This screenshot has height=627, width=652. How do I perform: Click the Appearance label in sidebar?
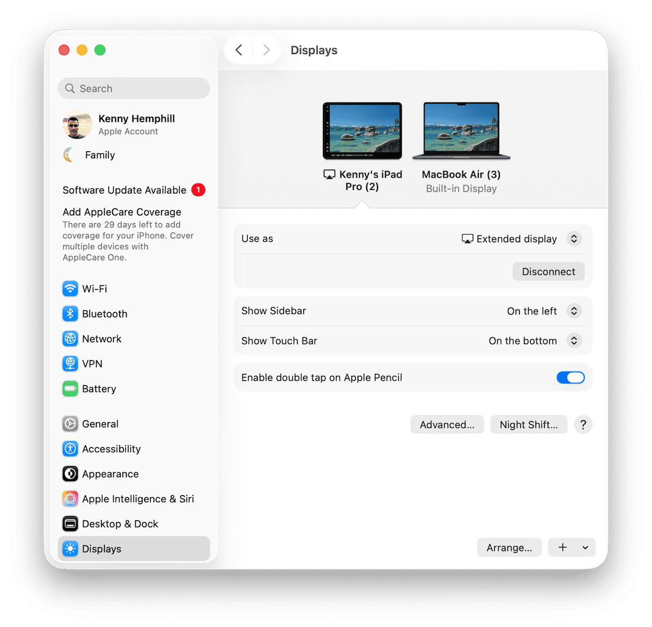[110, 474]
